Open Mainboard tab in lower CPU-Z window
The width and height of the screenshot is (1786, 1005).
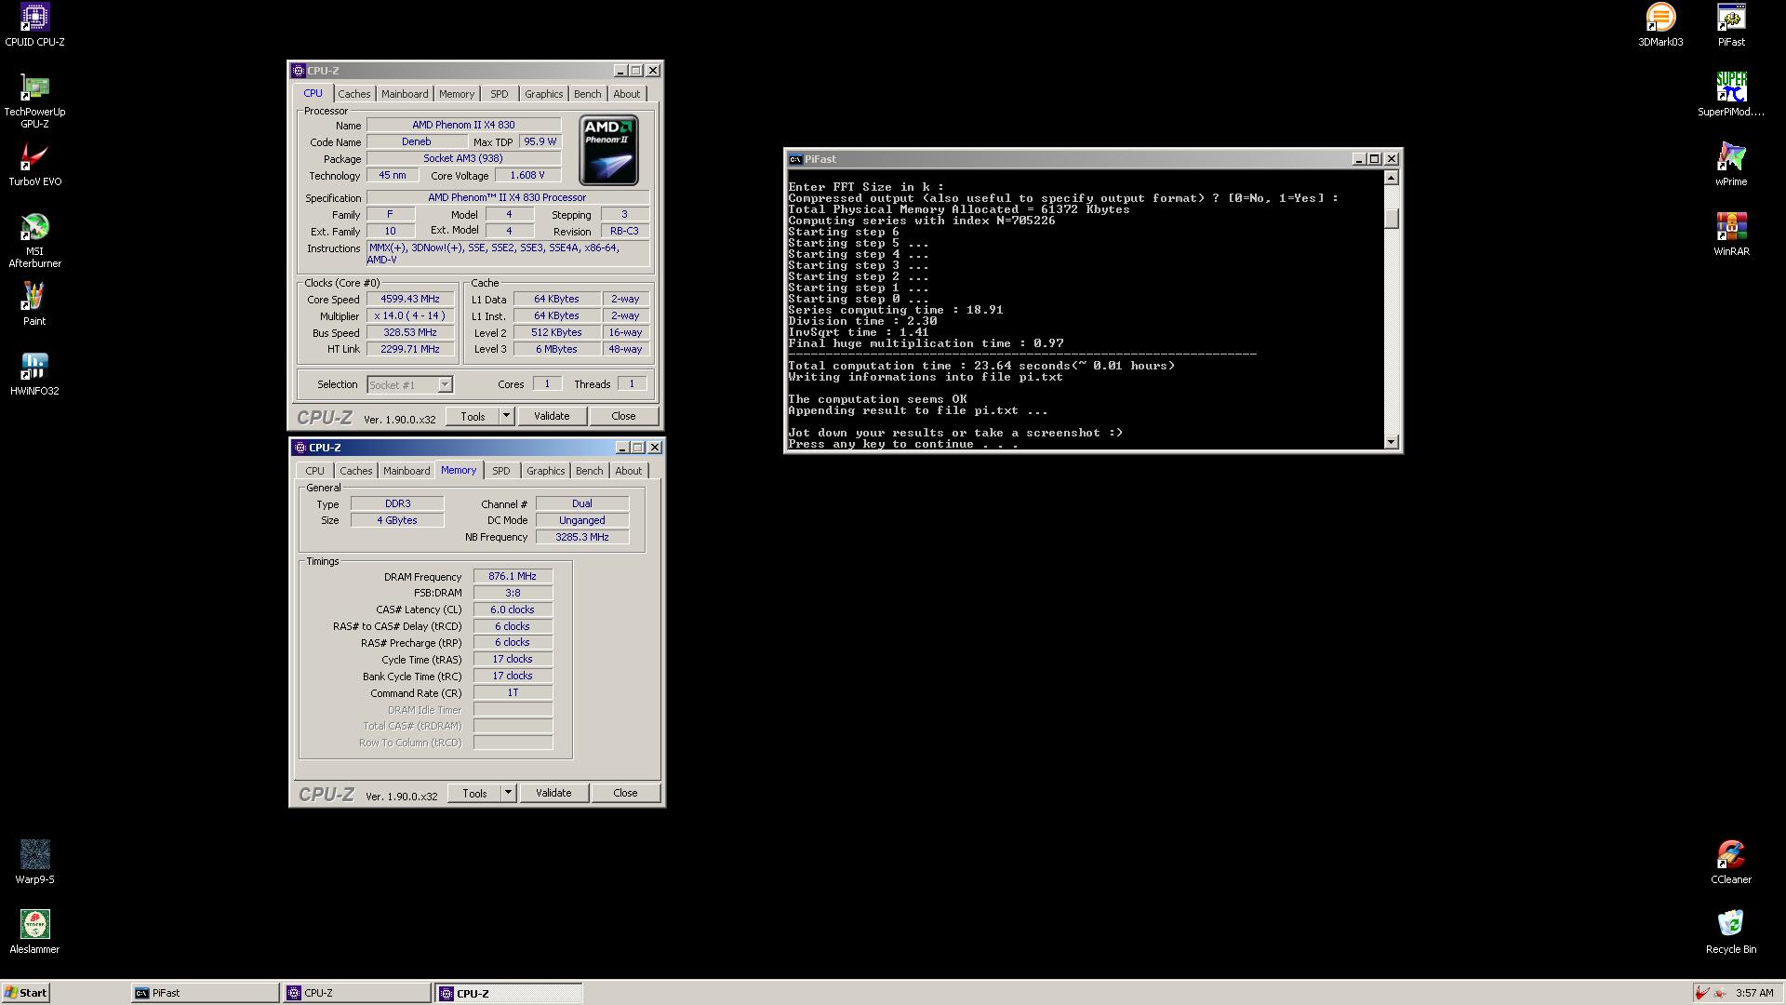pos(407,471)
